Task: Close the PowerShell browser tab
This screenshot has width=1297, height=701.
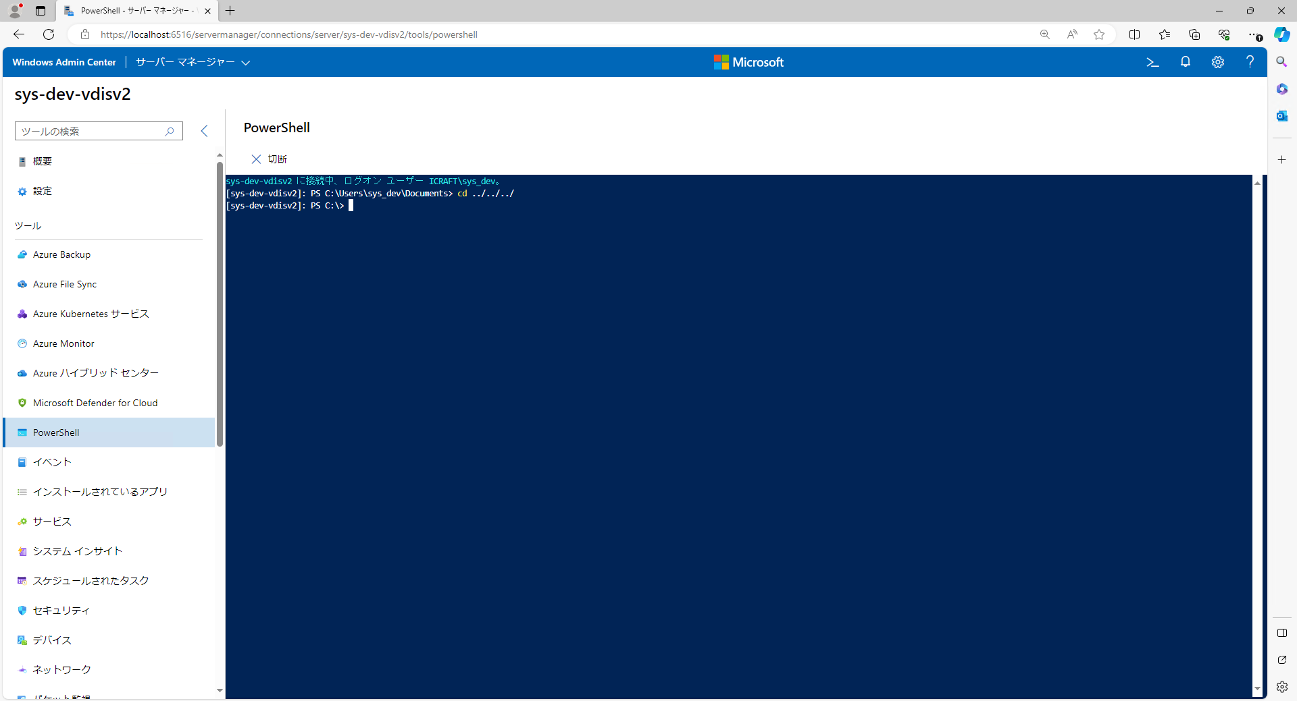Action: (x=207, y=11)
